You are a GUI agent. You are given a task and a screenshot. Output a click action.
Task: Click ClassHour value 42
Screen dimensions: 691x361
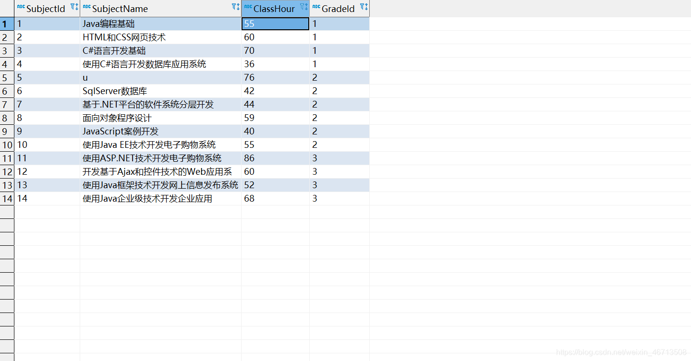point(275,91)
